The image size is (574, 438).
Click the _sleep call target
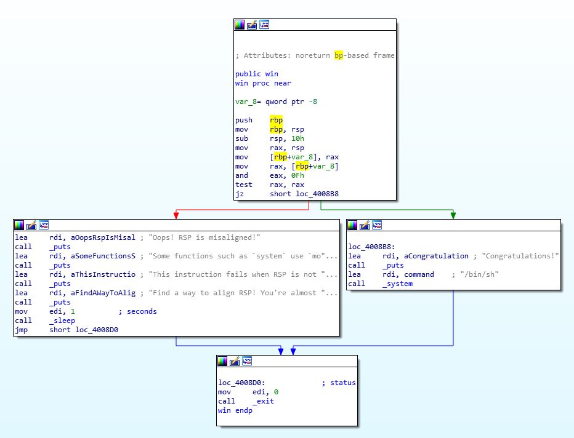(62, 321)
